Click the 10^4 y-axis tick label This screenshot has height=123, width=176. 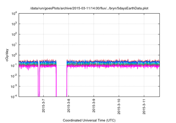coord(14,13)
